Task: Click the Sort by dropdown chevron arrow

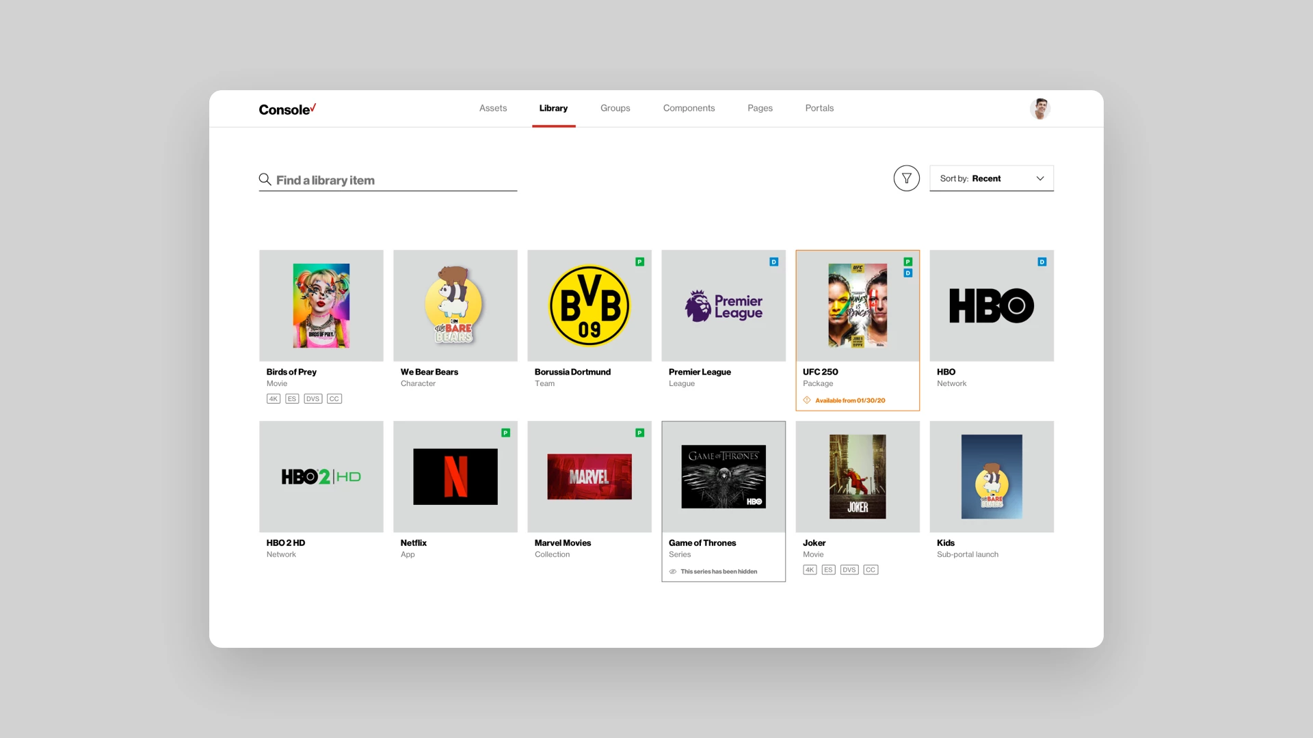Action: tap(1040, 178)
